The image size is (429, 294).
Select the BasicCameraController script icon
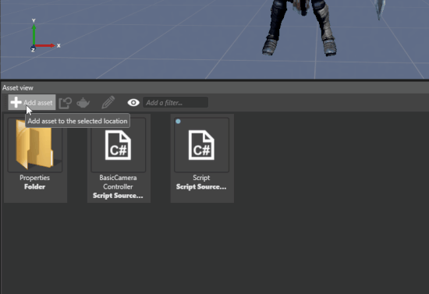coord(119,145)
